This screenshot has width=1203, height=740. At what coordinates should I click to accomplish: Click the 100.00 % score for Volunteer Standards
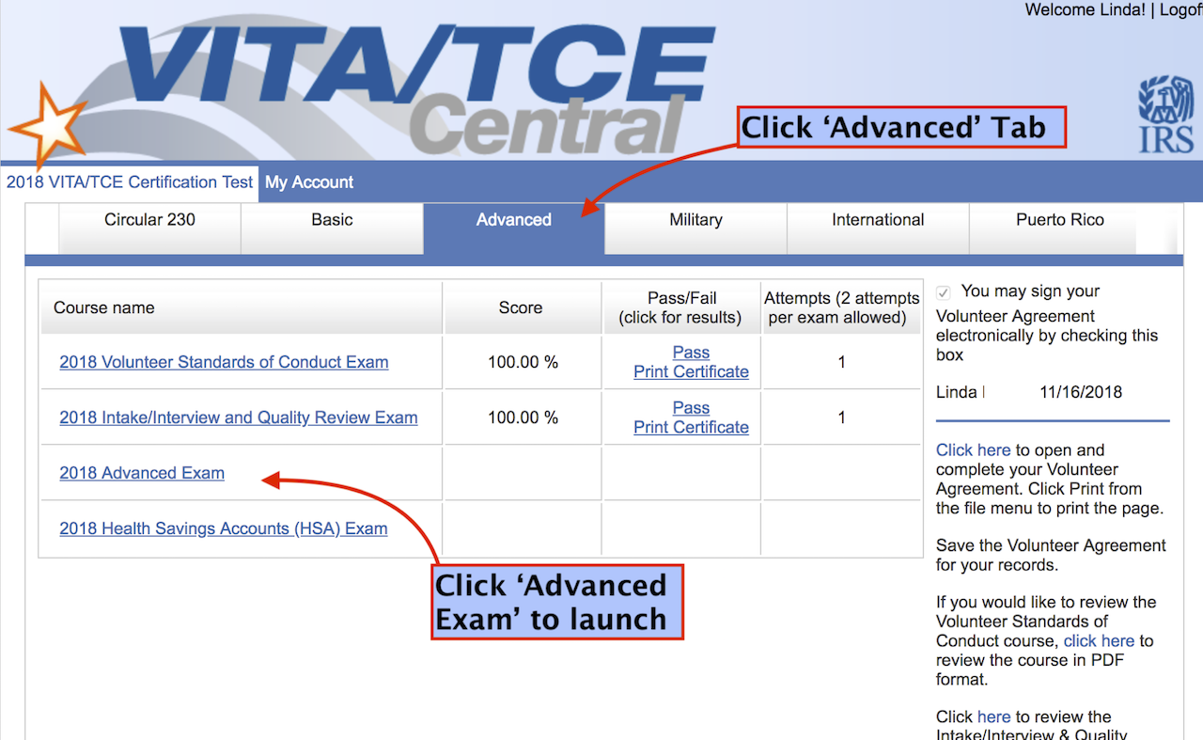coord(523,362)
